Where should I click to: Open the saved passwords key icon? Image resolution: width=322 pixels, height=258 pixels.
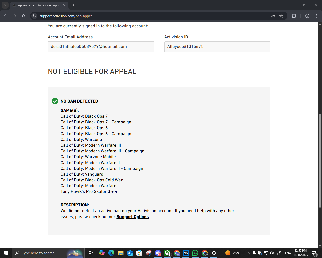coord(273,16)
